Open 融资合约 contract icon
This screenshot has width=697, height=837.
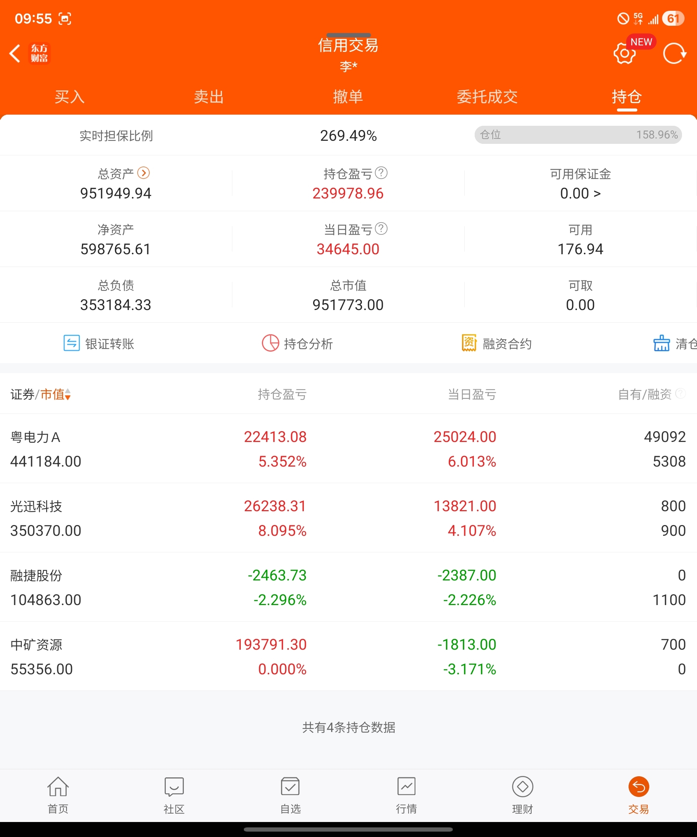tap(469, 343)
